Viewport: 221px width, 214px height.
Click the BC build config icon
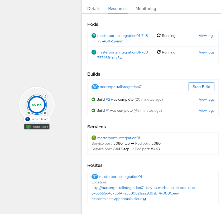tap(95, 86)
